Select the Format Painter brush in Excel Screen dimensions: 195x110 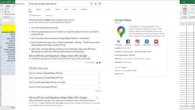click(5, 14)
